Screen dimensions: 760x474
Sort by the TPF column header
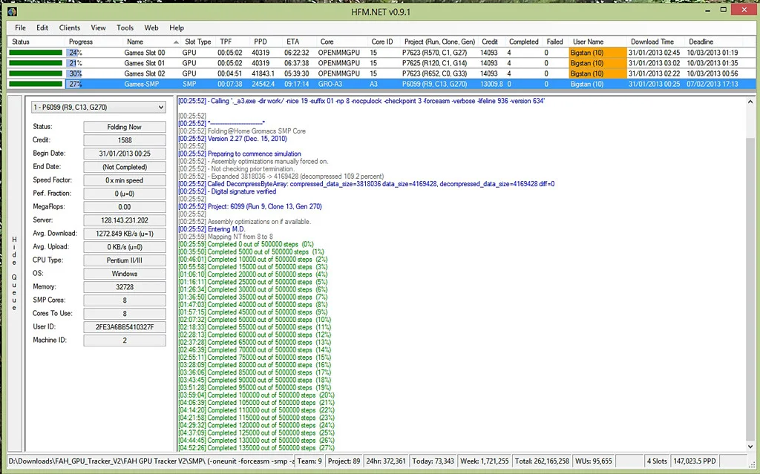point(226,42)
